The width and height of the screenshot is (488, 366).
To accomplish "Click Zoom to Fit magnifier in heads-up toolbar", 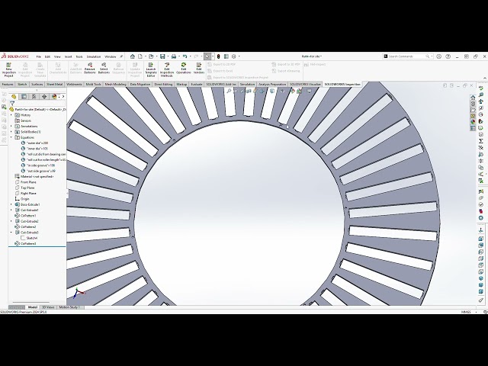I will coord(229,91).
